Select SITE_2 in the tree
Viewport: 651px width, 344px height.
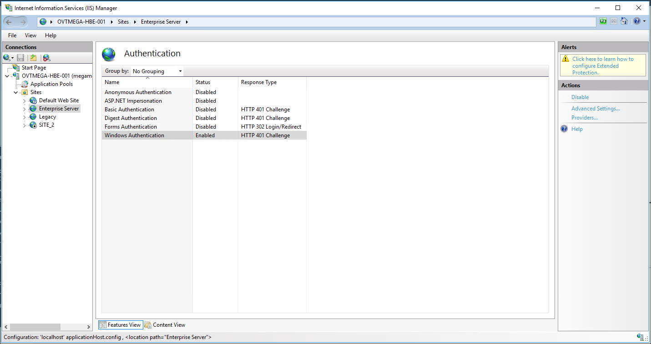[x=46, y=125]
